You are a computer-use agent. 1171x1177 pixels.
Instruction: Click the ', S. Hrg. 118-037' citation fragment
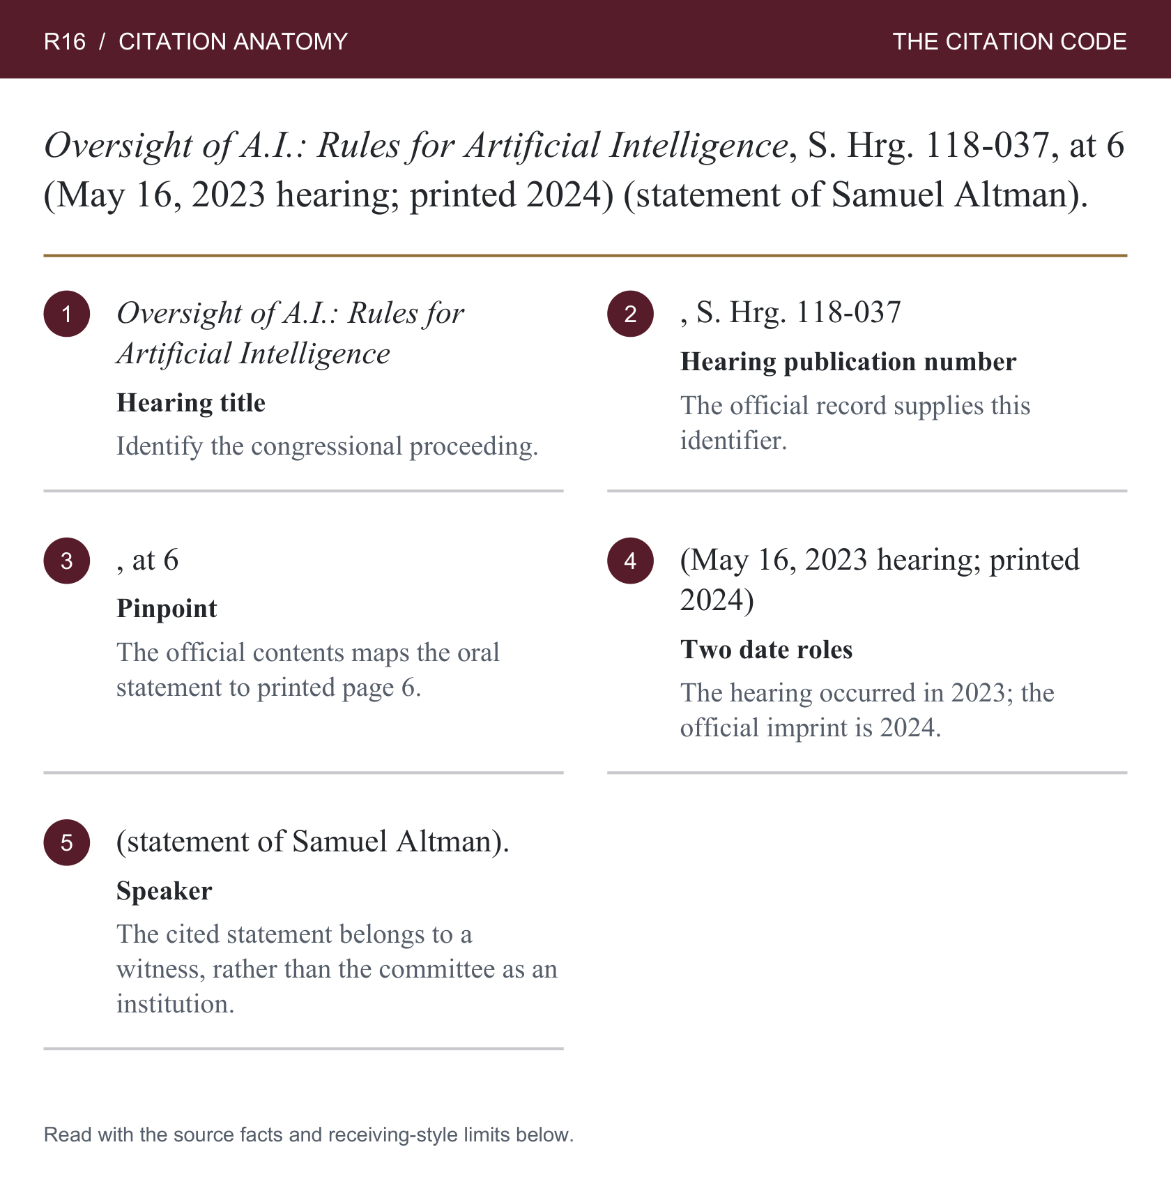[x=790, y=313]
